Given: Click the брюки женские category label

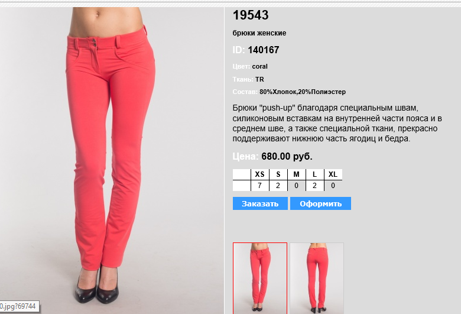Looking at the screenshot, I should [x=259, y=33].
